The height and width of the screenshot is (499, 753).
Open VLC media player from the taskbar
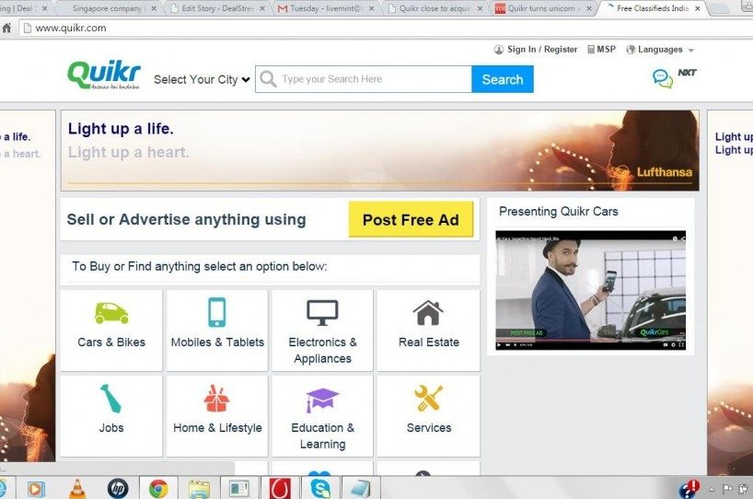tap(77, 488)
